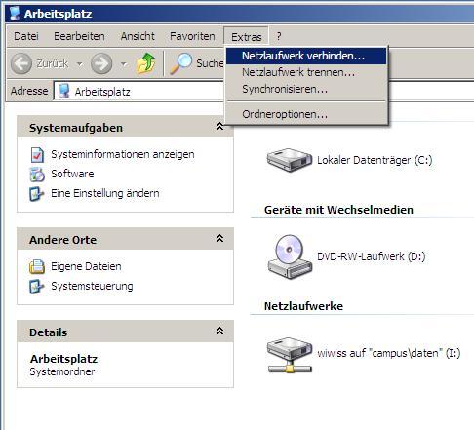Open the Back button history dropdown arrow
Screen dimensions: 474x430
point(80,64)
